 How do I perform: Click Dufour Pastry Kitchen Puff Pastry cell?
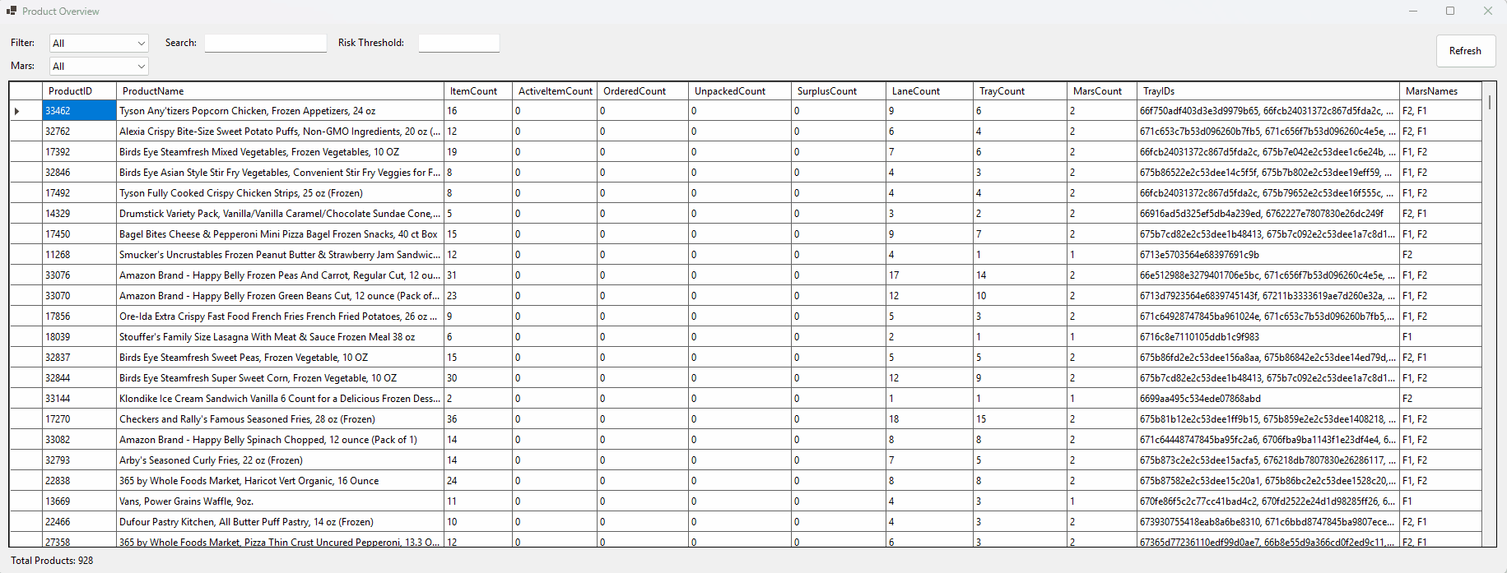click(280, 522)
